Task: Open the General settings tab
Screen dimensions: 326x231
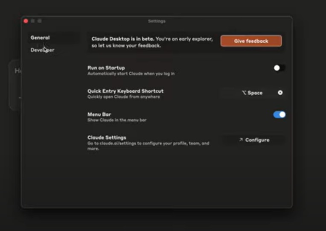Action: coord(40,38)
